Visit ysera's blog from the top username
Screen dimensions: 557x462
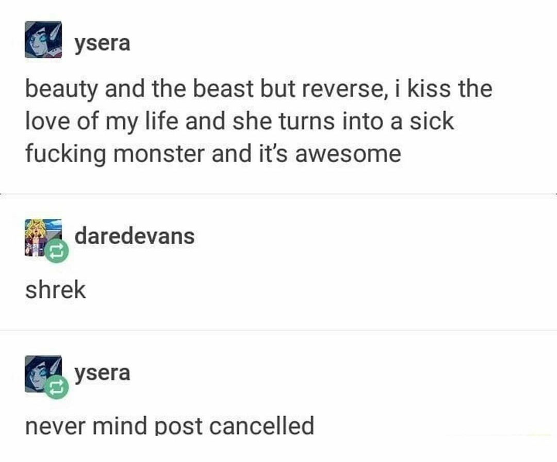(x=102, y=44)
